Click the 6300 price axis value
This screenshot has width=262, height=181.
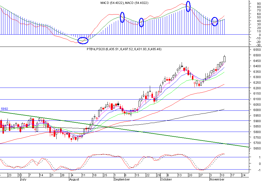coord(257,77)
